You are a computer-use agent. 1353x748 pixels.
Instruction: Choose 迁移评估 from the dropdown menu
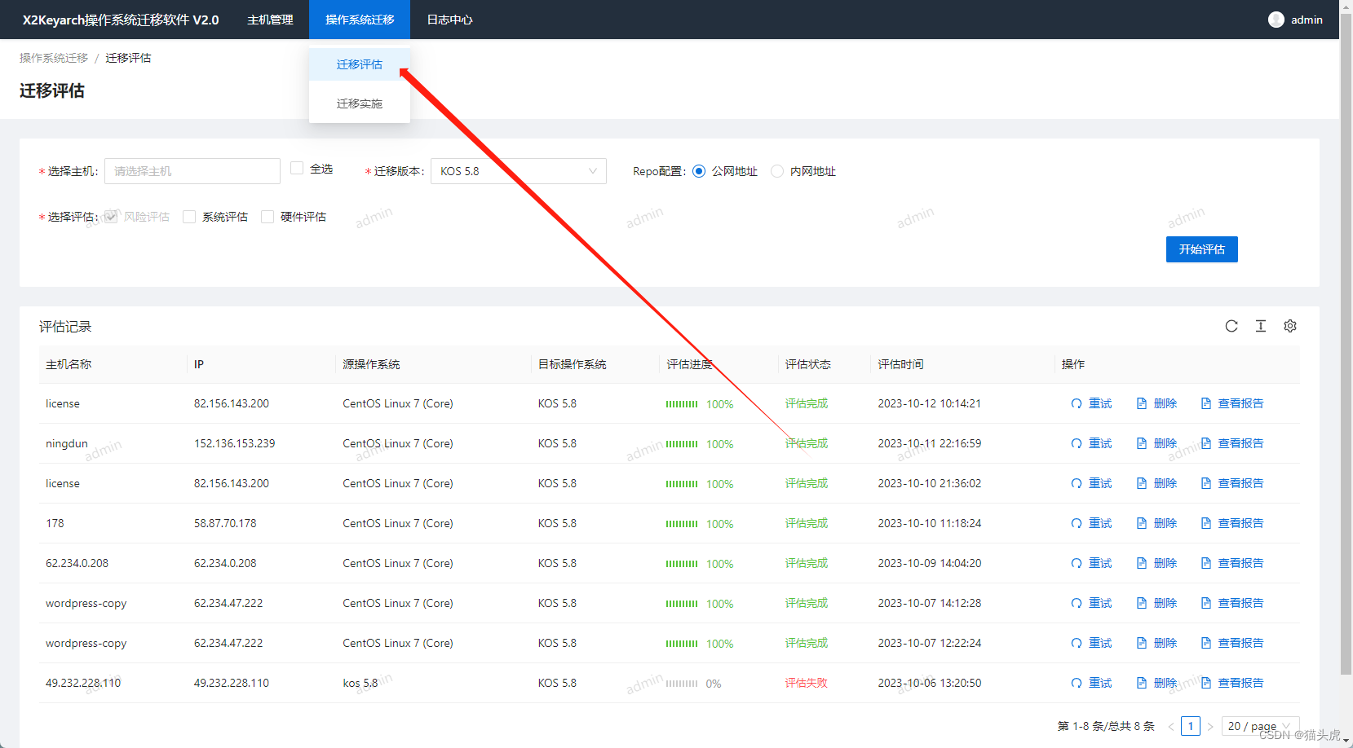[360, 64]
